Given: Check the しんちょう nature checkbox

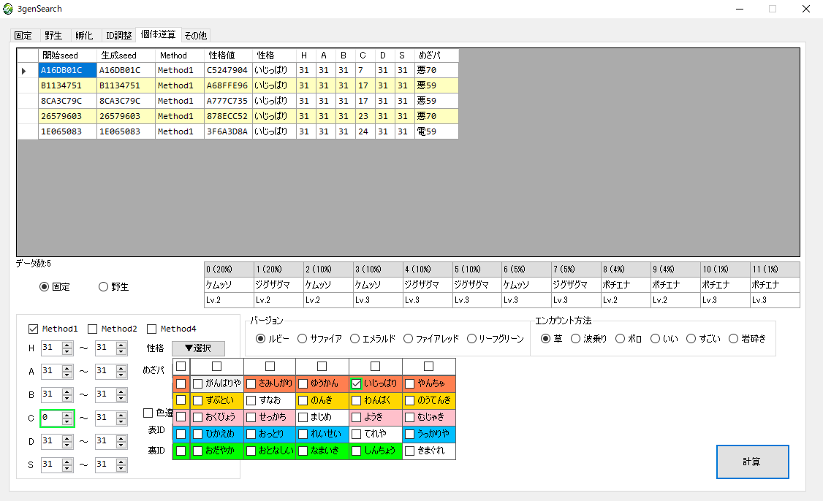Looking at the screenshot, I should click(357, 451).
